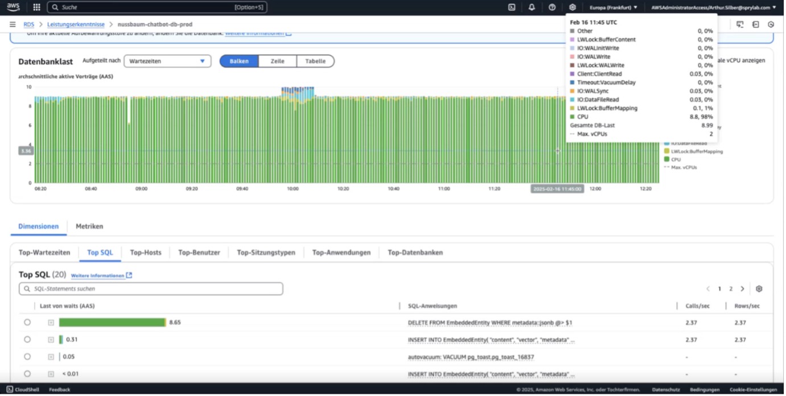786x396 pixels.
Task: Select radio for the 0.31 INSERT row
Action: pos(27,340)
